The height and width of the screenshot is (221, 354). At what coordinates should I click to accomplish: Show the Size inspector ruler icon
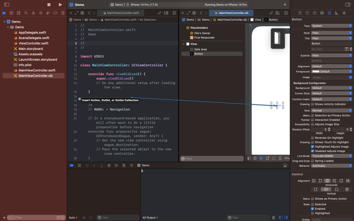click(337, 13)
